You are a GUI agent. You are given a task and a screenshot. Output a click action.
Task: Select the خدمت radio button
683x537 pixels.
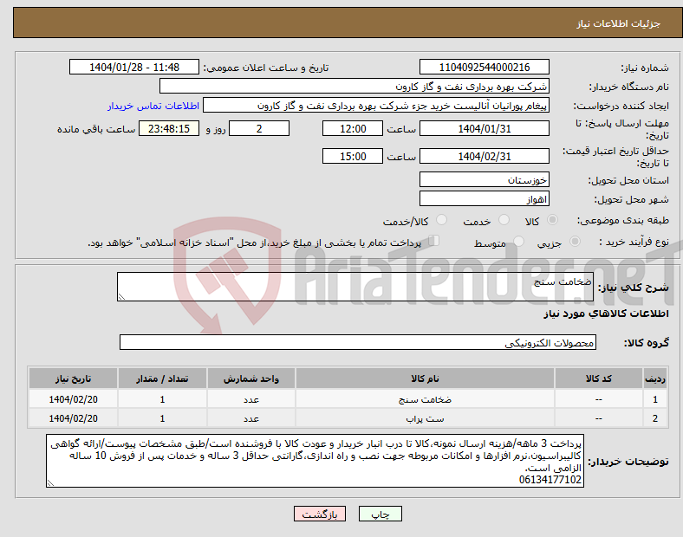(504, 220)
